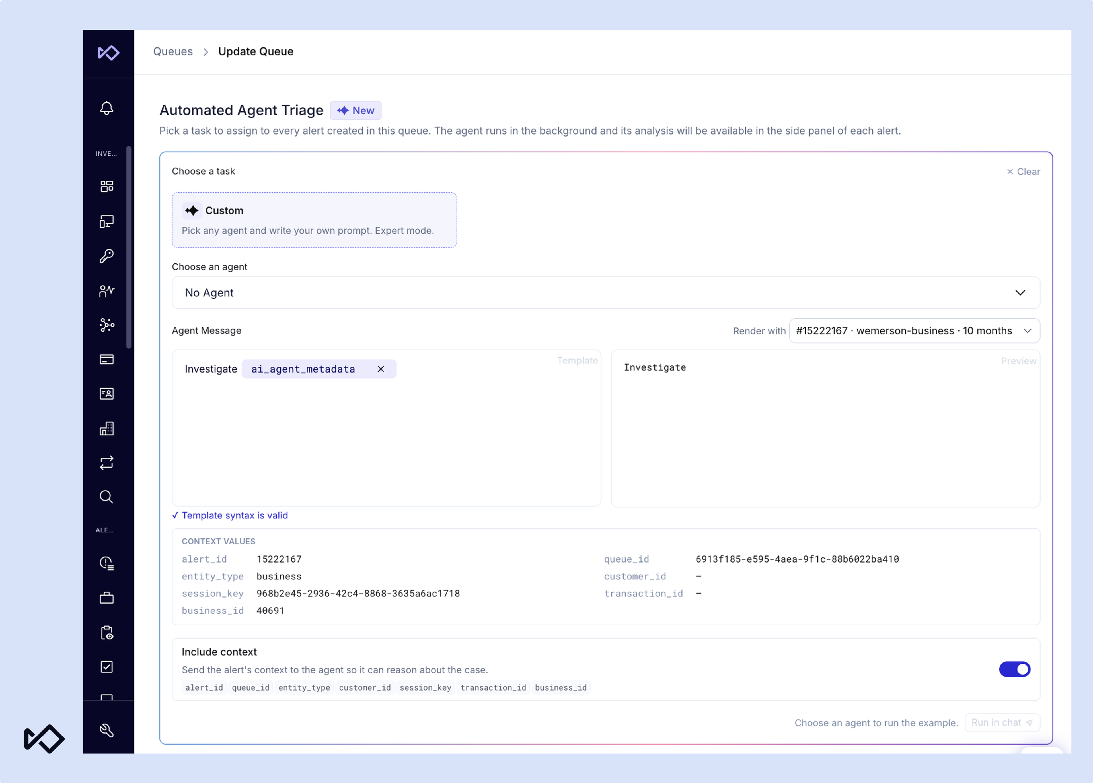
Task: Click the repeat arrows transfers icon
Action: 106,463
